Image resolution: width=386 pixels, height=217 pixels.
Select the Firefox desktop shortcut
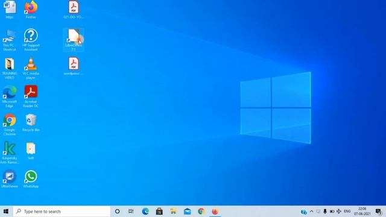tap(31, 10)
